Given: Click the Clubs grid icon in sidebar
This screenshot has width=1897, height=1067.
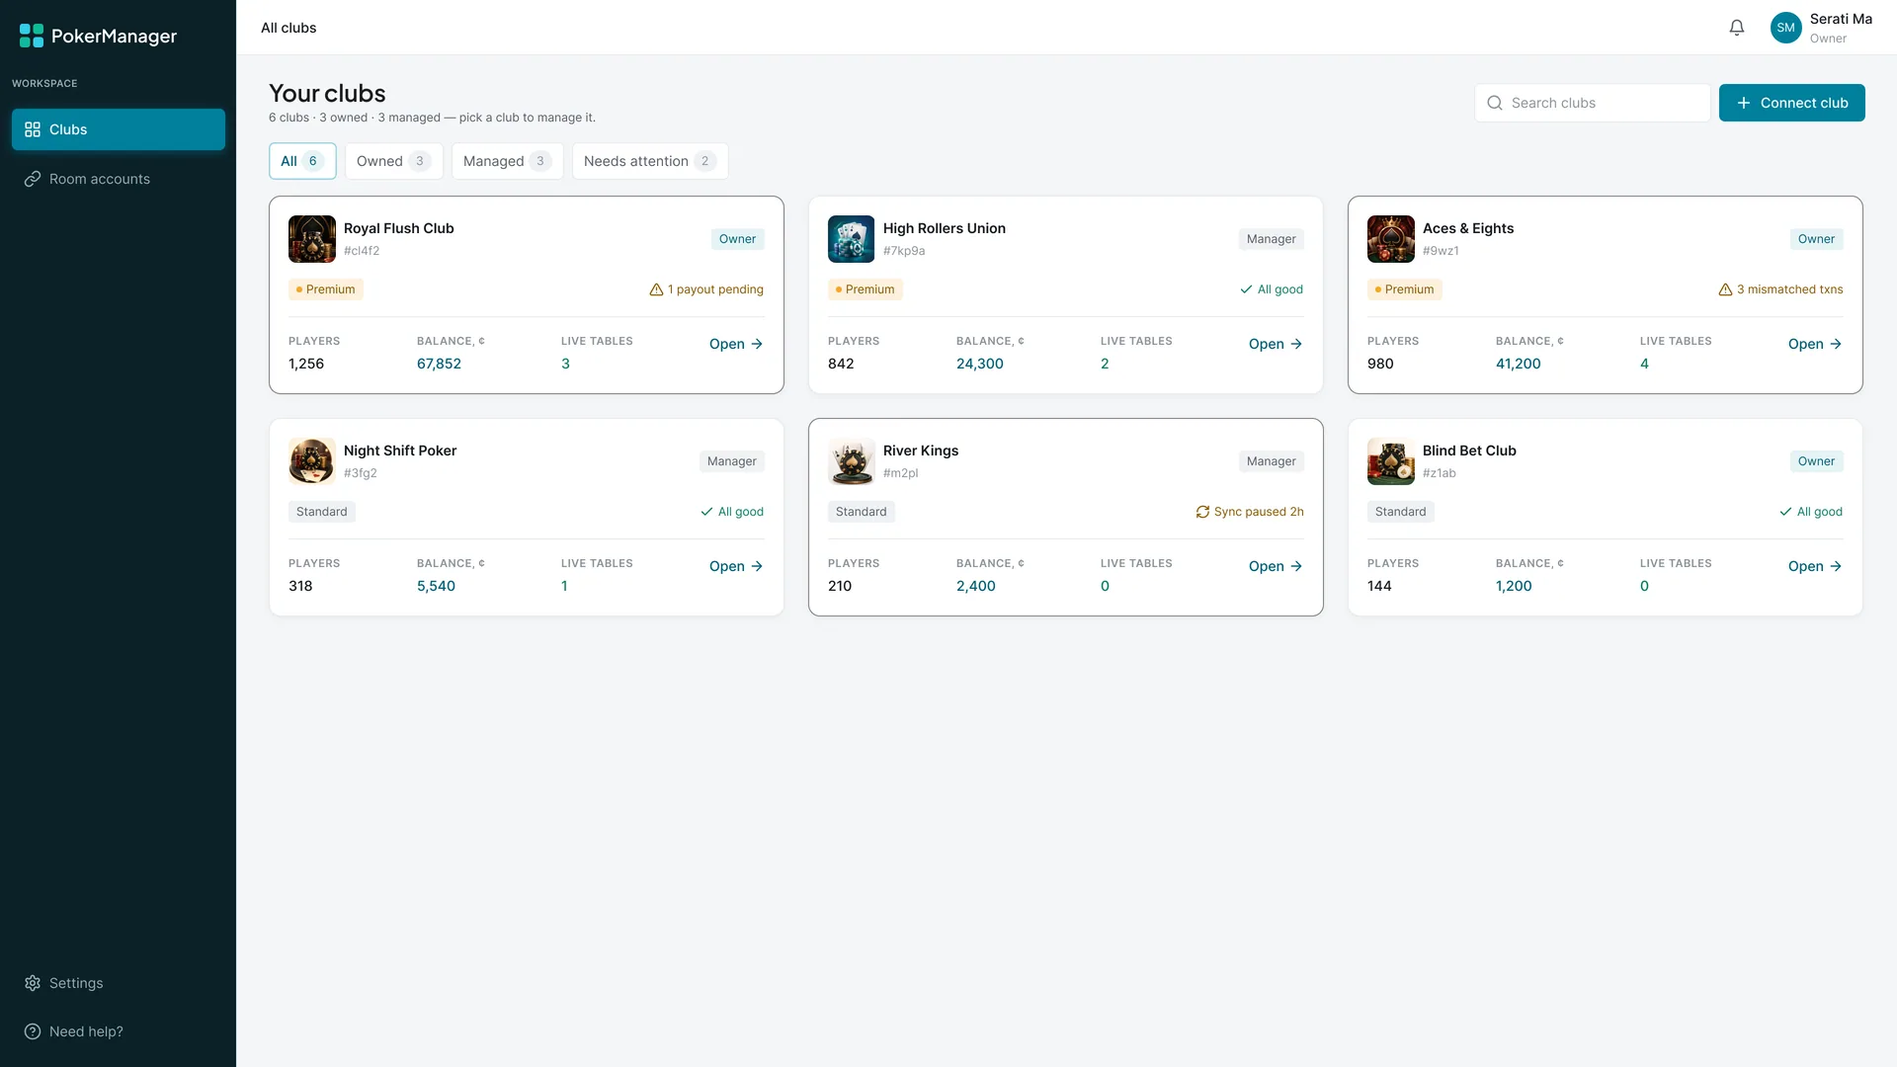Looking at the screenshot, I should pyautogui.click(x=33, y=129).
